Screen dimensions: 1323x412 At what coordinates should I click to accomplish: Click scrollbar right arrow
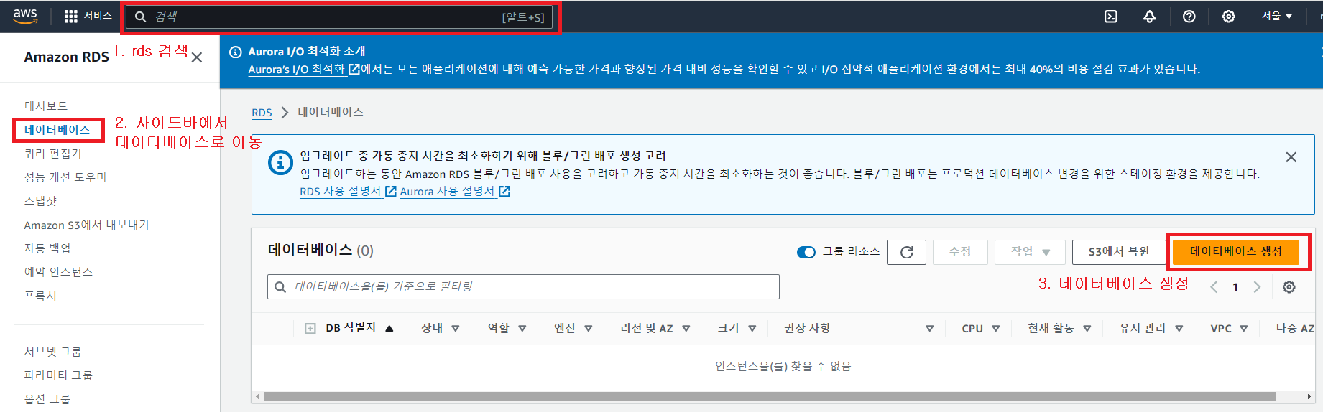click(1309, 397)
